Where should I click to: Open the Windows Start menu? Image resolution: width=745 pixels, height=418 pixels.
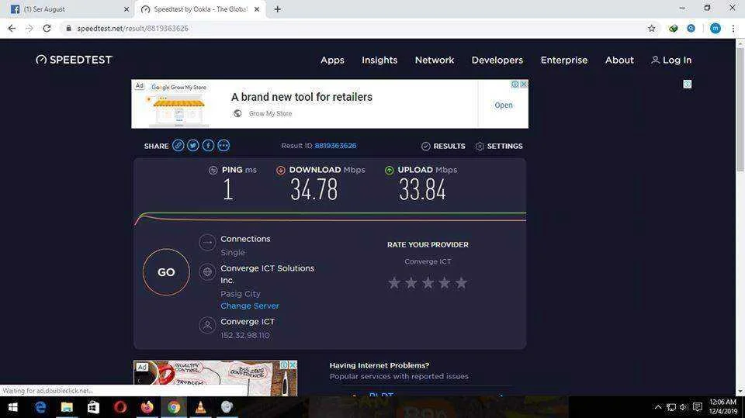13,407
